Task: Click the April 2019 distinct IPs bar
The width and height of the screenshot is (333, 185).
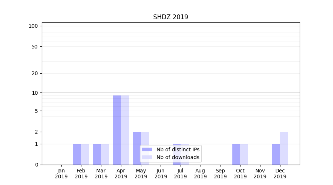Action: [x=117, y=129]
